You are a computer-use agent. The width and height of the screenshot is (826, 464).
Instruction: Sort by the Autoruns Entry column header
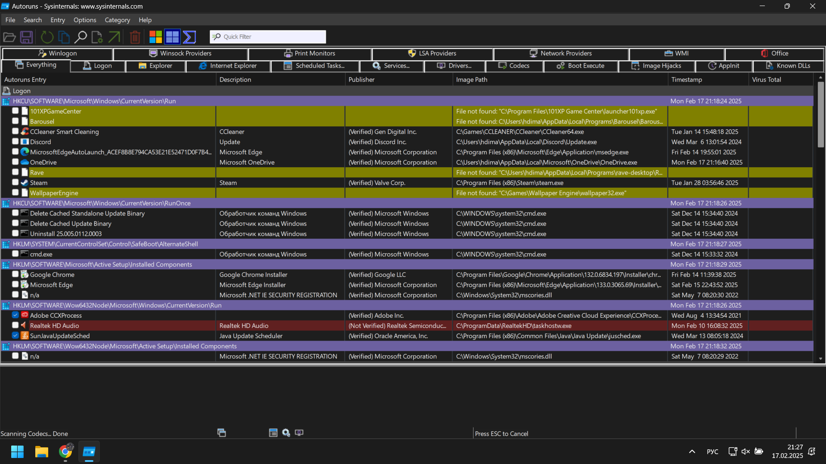tap(108, 80)
